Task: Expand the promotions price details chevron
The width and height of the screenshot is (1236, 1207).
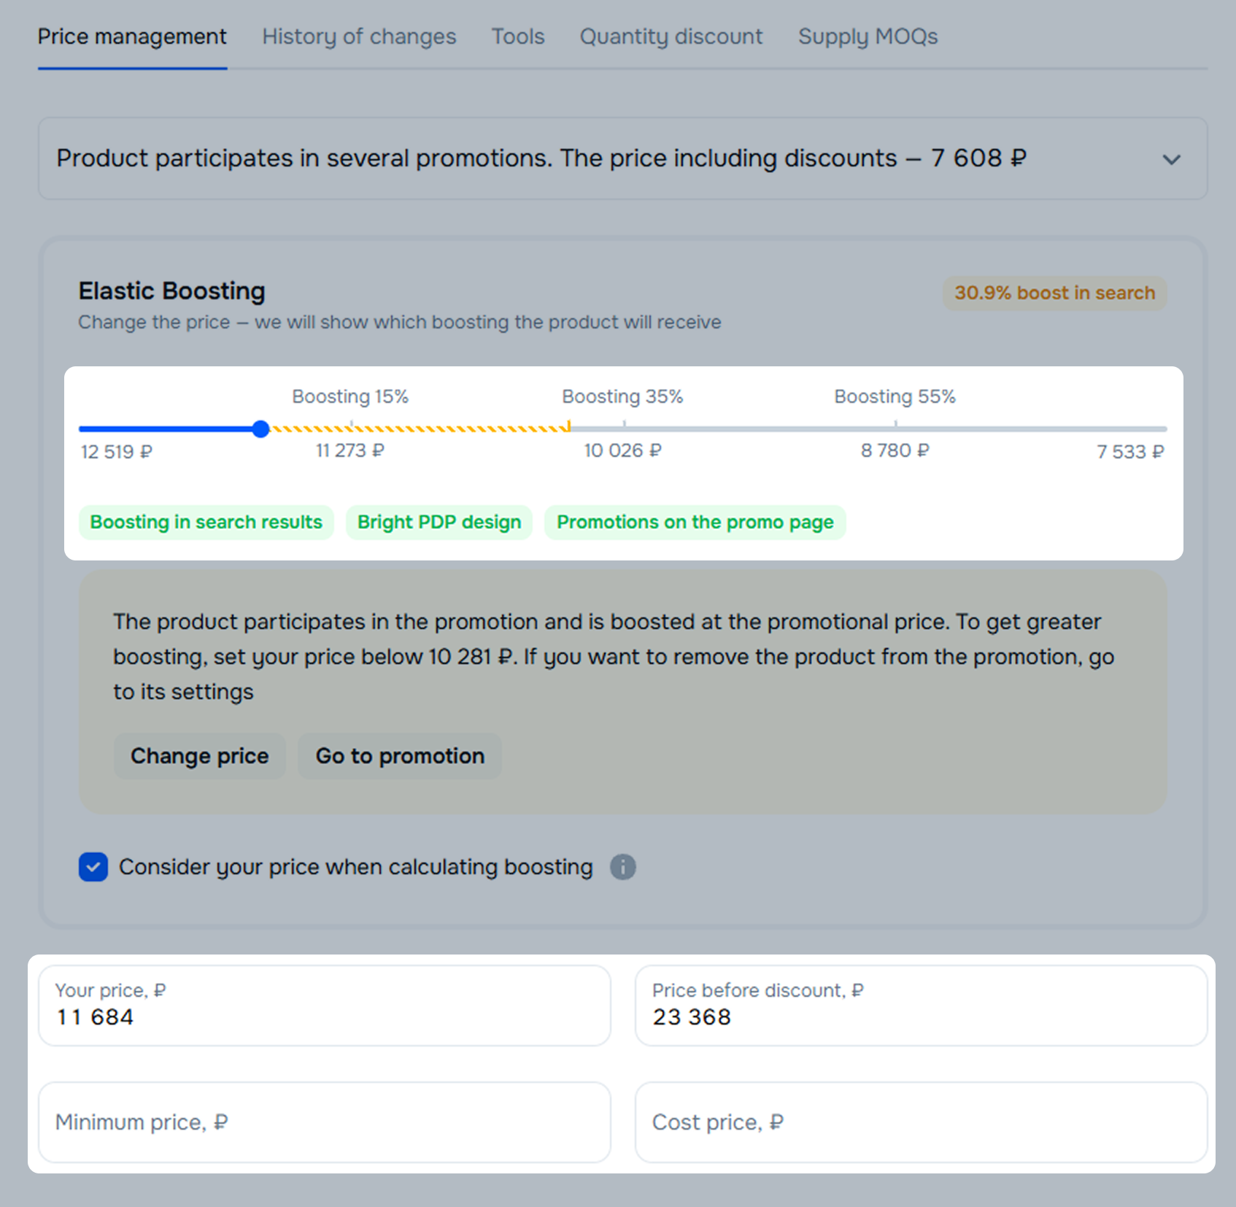Action: [1171, 159]
